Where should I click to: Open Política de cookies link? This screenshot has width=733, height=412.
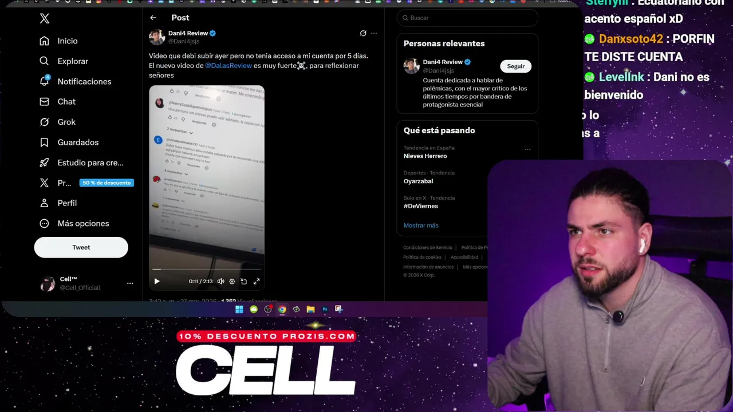click(422, 257)
